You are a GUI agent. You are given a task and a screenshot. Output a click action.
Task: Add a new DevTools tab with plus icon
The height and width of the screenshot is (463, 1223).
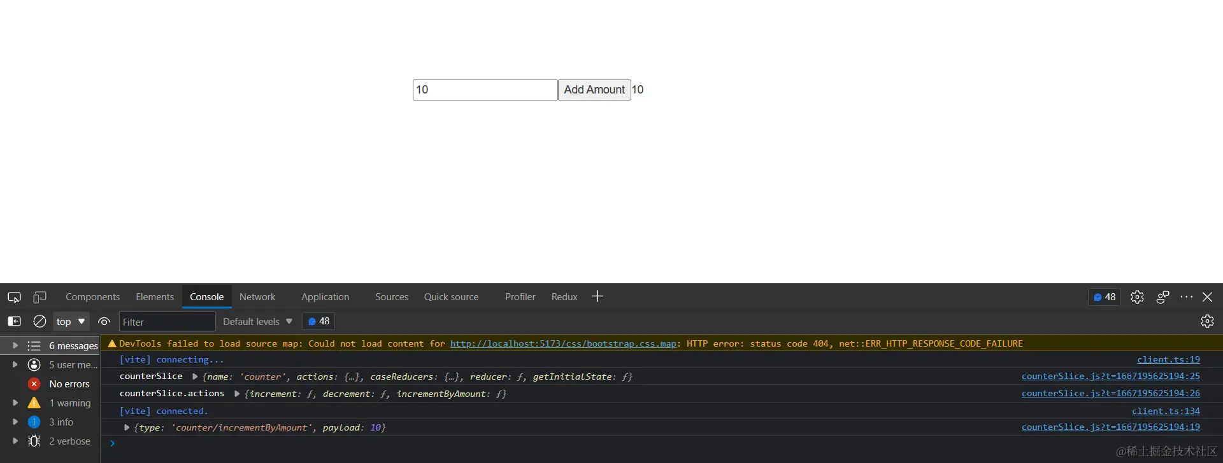click(597, 296)
